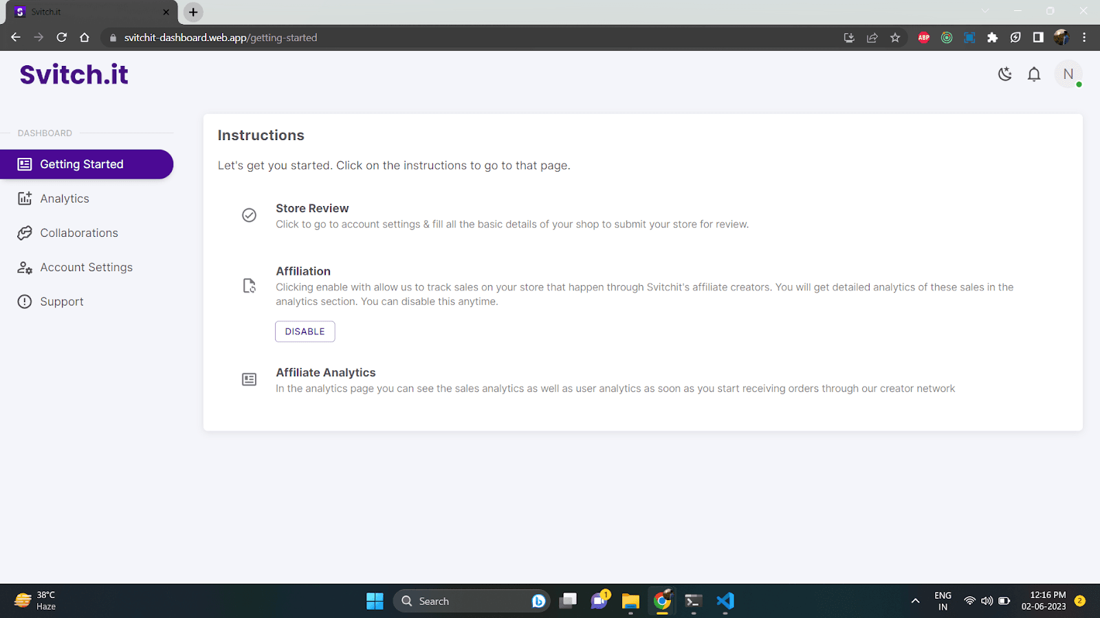Open the blue square extension icon
The width and height of the screenshot is (1100, 618).
pos(969,38)
